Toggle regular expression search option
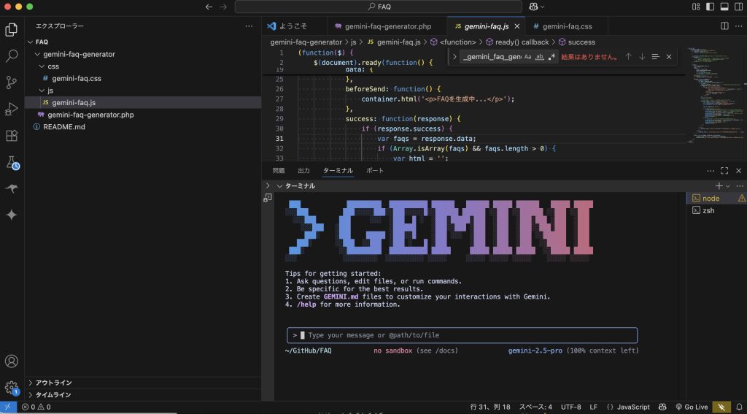 coord(551,57)
